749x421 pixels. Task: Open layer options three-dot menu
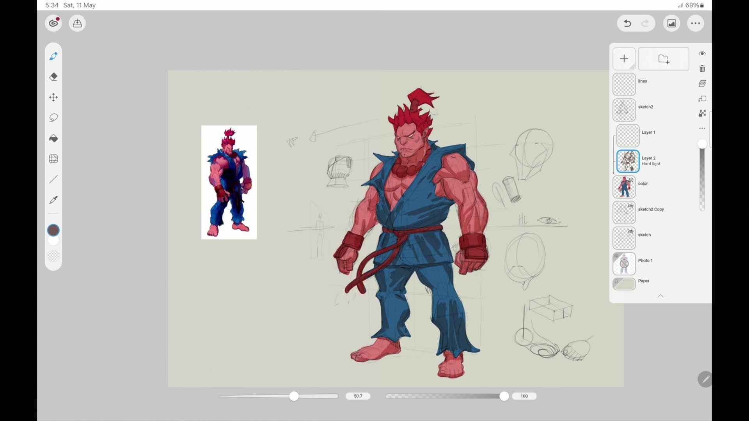click(702, 128)
